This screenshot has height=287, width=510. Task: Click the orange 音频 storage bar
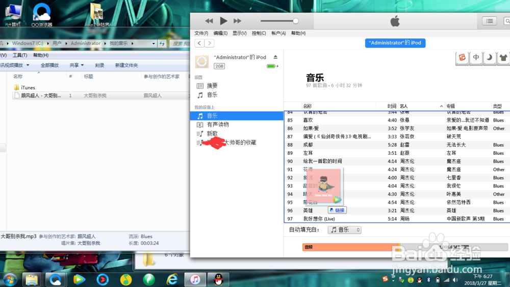pyautogui.click(x=351, y=247)
